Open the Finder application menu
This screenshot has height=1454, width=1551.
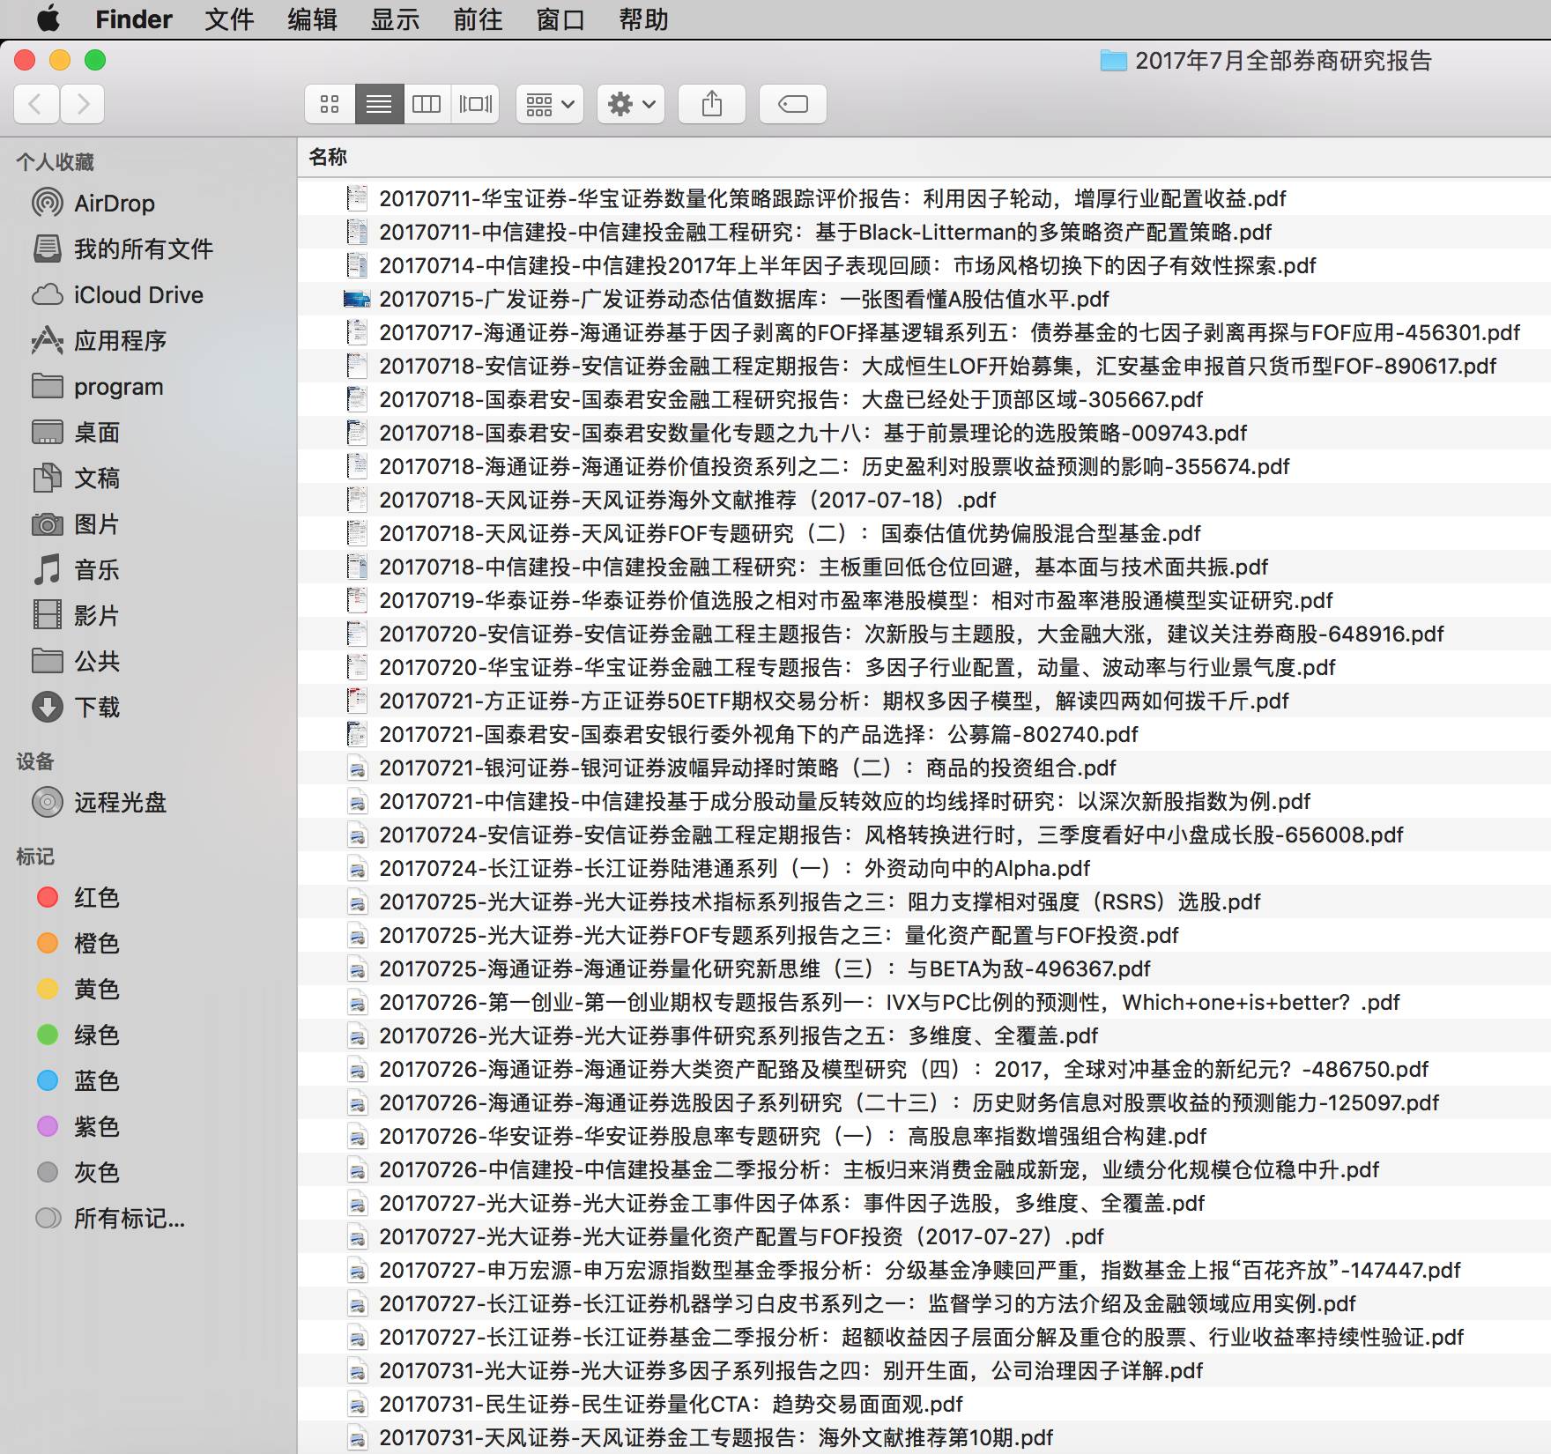click(x=134, y=19)
